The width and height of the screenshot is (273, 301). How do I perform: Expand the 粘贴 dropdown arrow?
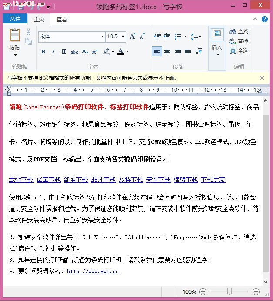15,55
